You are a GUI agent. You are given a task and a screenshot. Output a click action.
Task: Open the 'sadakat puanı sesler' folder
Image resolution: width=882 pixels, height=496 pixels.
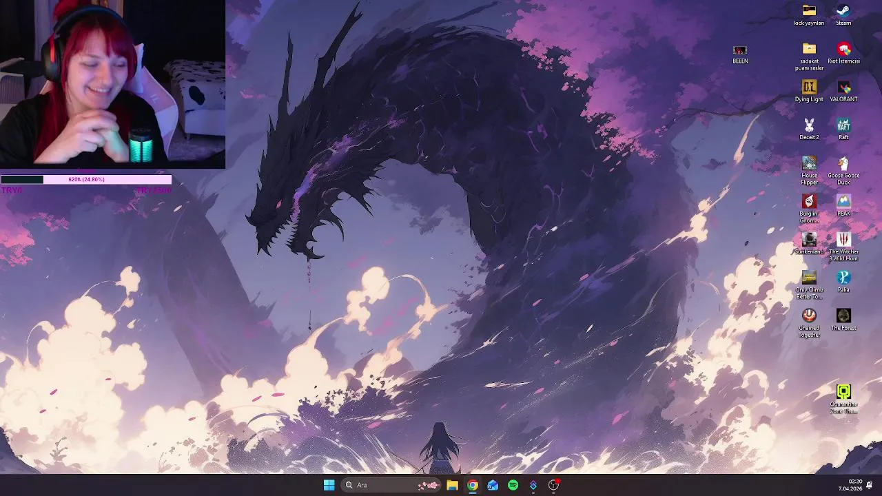(809, 56)
